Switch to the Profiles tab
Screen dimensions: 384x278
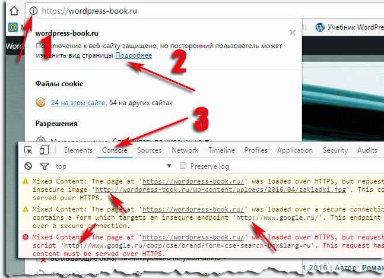[x=256, y=150]
